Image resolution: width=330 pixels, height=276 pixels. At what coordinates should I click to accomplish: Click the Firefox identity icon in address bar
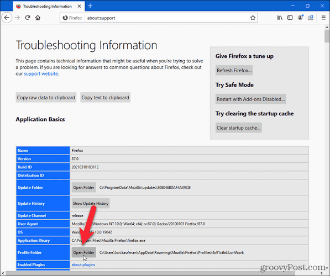coord(72,18)
